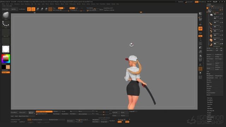The image size is (226, 127).
Task: Select the tan main color swatch
Action: coord(8,67)
